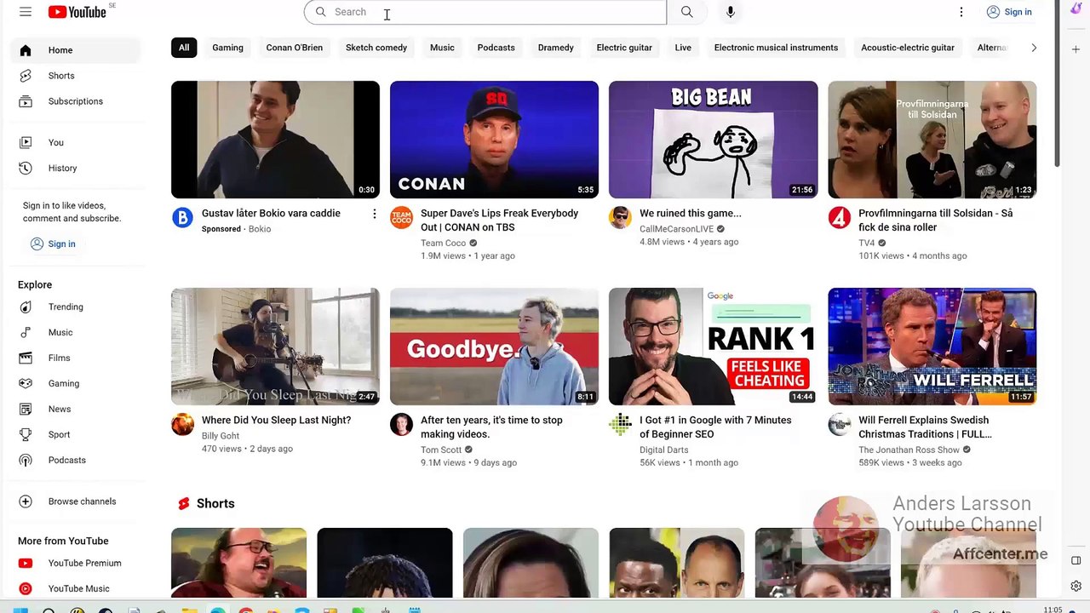Select the Electronic musical instruments chip
1090x613 pixels.
coord(776,48)
